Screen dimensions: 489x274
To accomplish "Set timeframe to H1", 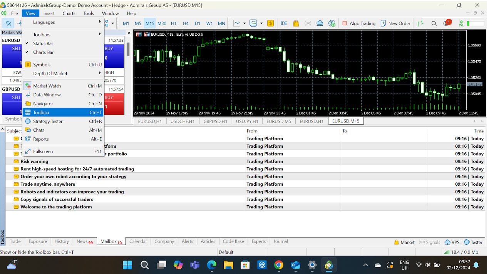I will coord(174,23).
